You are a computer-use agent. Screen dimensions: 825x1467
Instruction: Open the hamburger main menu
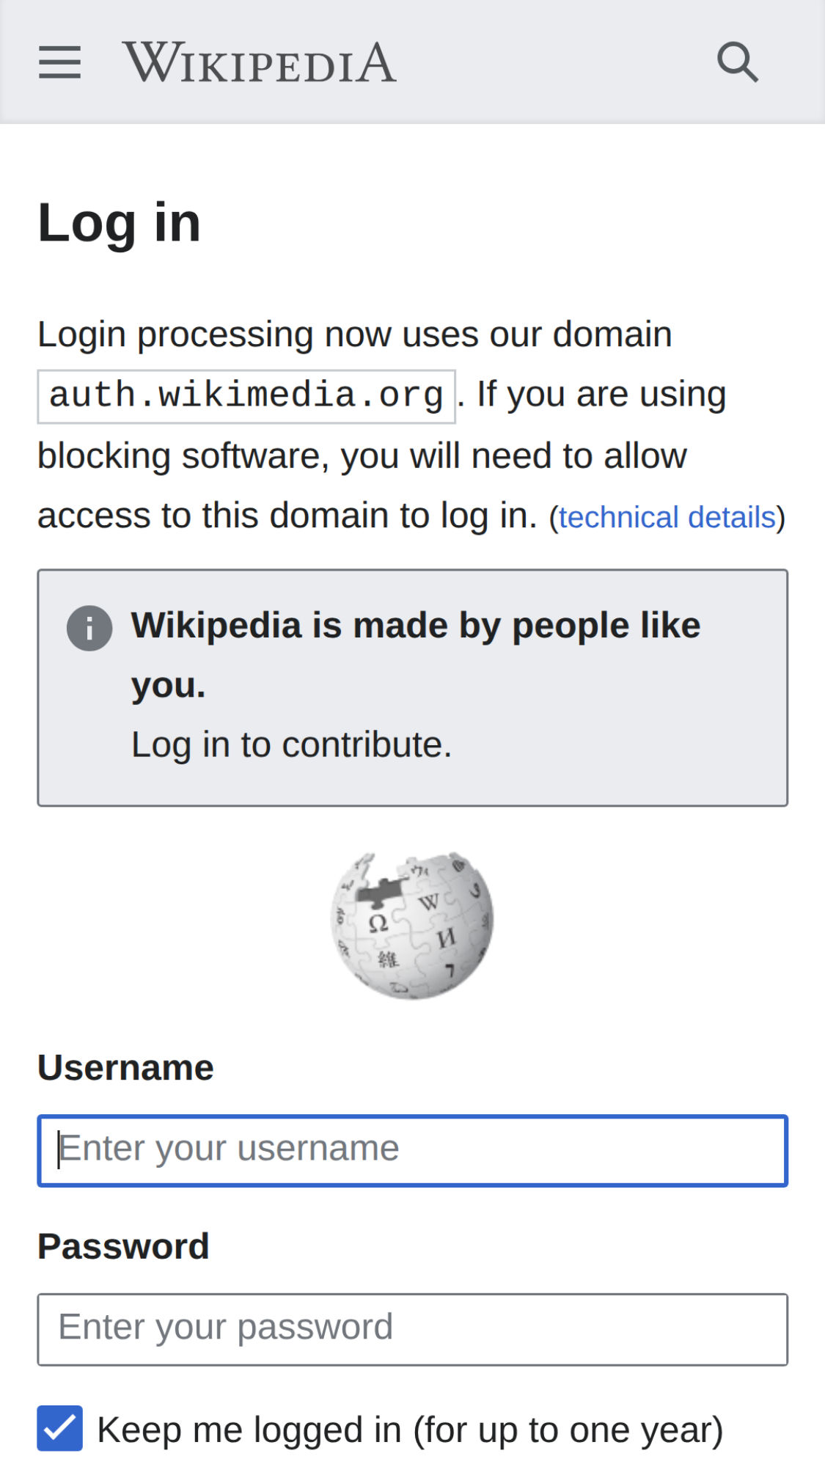tap(59, 62)
